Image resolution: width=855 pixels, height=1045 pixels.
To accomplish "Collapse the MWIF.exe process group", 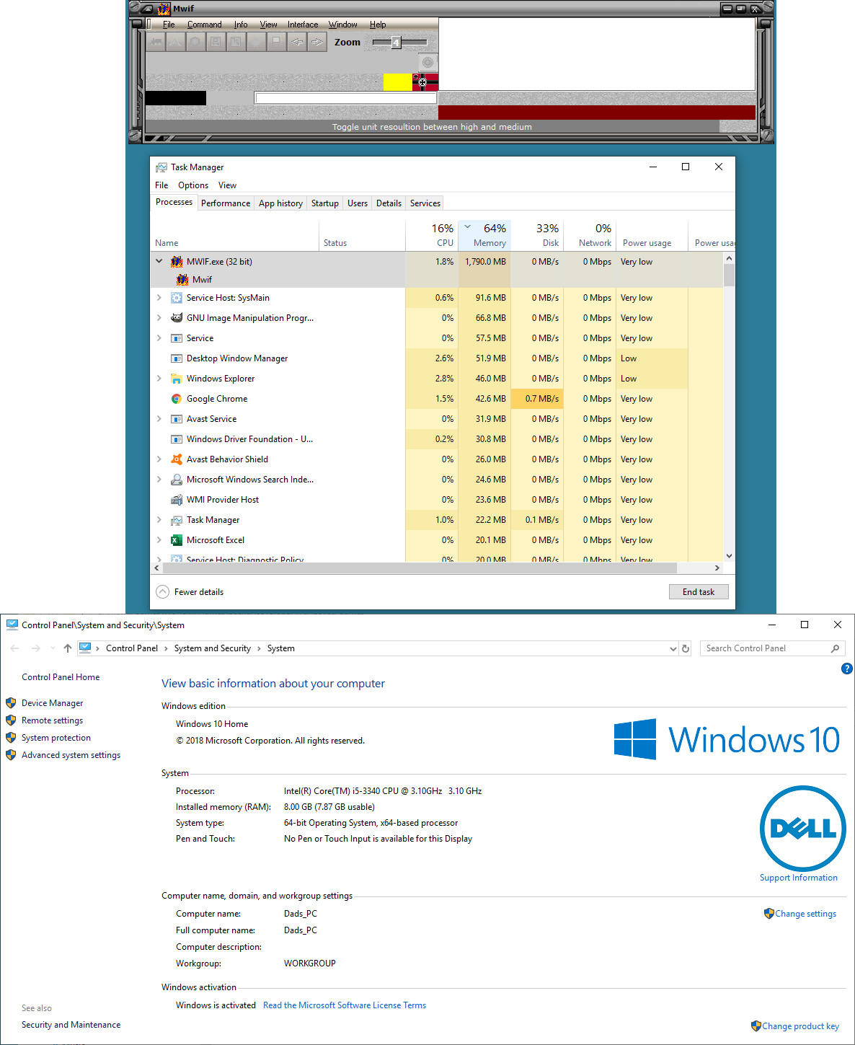I will point(159,261).
